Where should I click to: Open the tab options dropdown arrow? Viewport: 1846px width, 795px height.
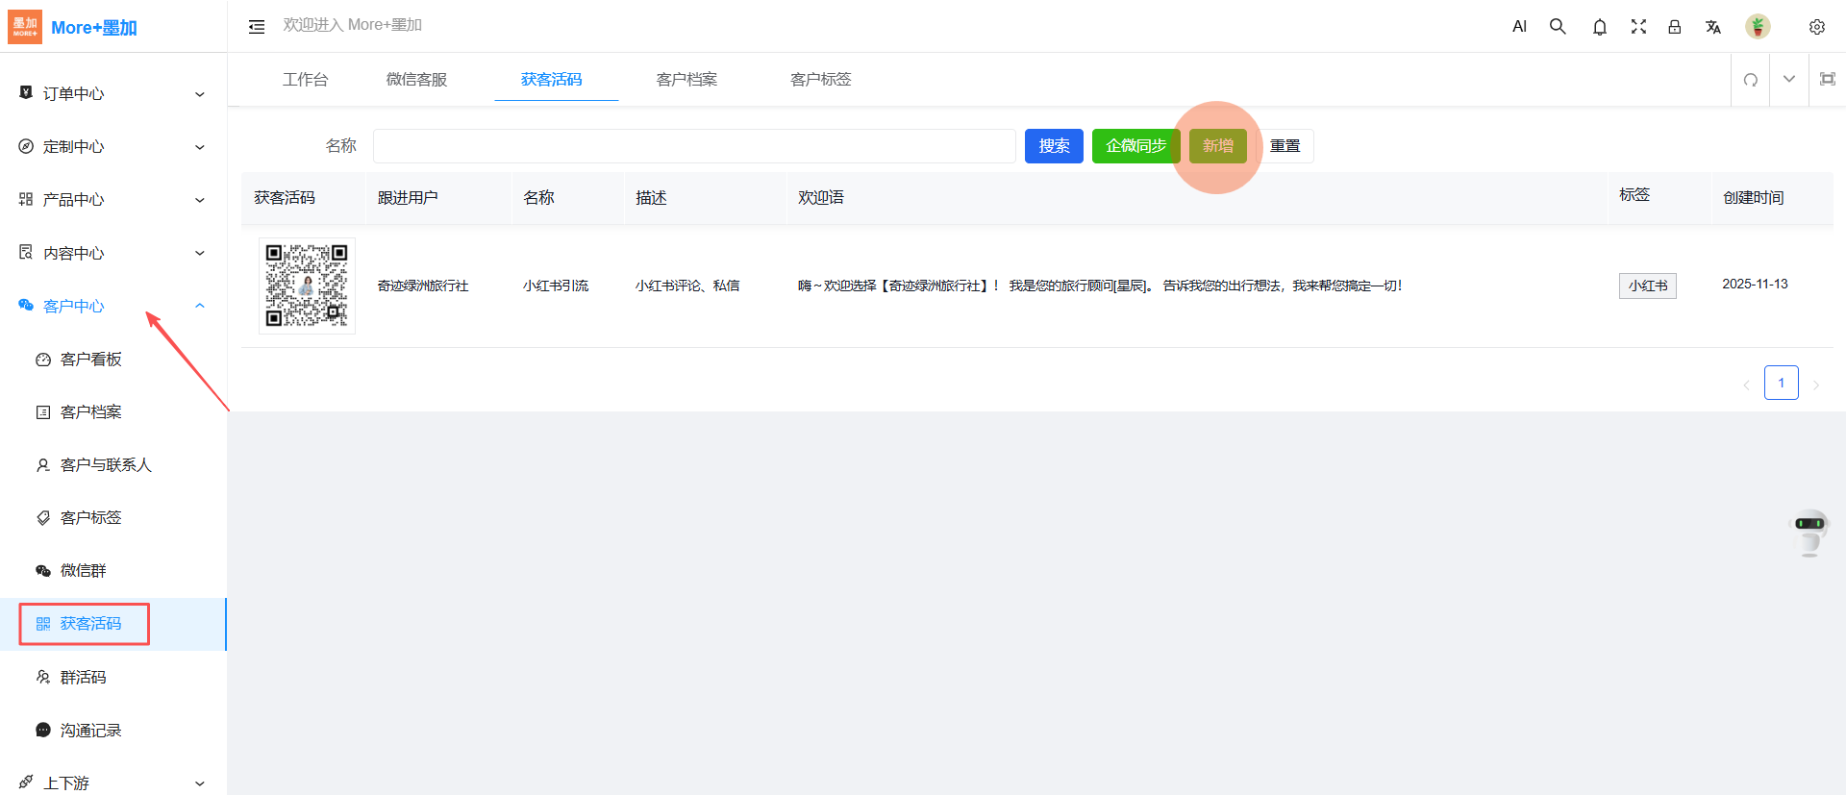click(x=1789, y=80)
